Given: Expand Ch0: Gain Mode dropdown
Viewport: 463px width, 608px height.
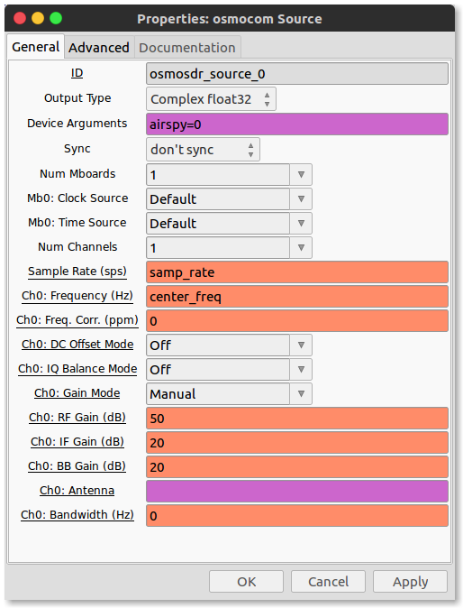Looking at the screenshot, I should pos(229,394).
